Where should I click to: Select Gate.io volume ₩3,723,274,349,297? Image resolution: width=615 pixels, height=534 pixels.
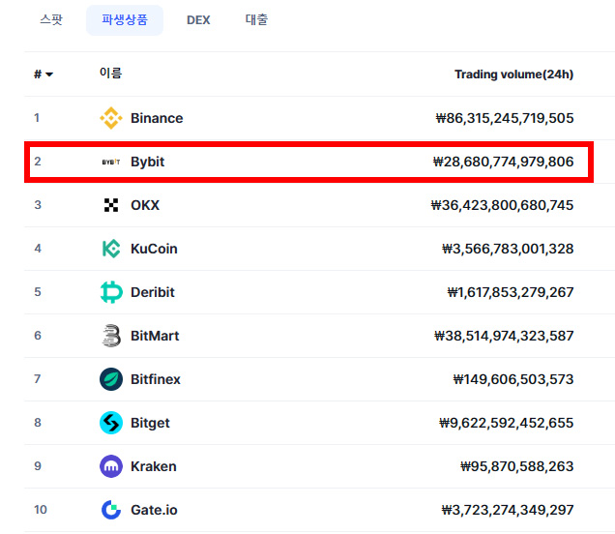[508, 510]
